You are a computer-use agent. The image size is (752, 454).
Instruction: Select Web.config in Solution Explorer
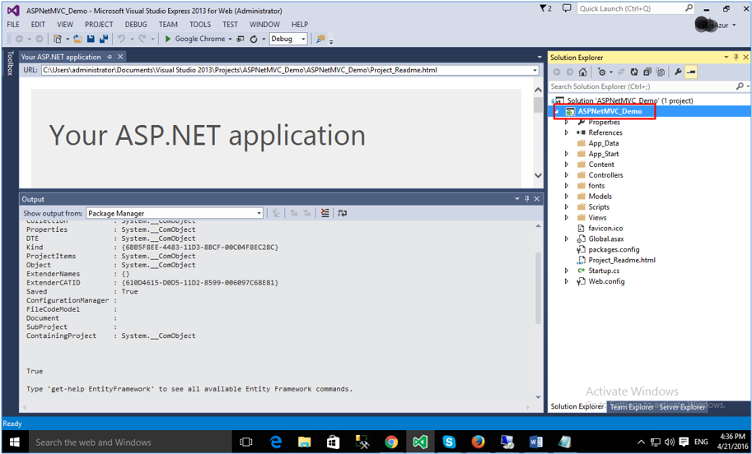click(606, 281)
